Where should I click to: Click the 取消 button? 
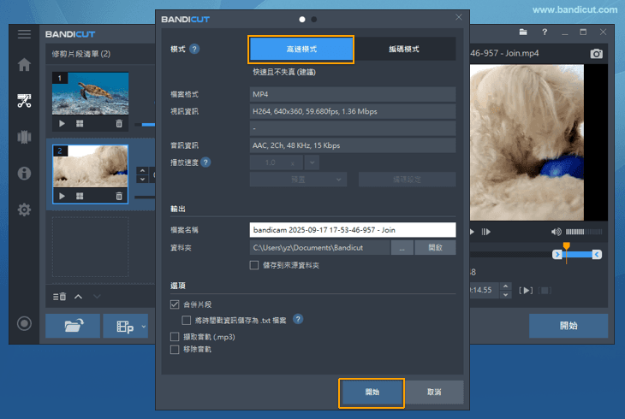click(x=434, y=392)
